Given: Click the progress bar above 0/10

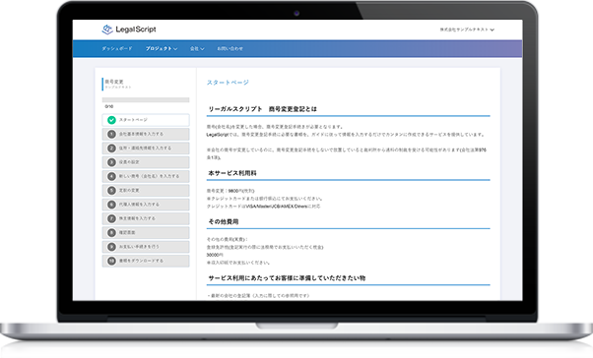Looking at the screenshot, I should click(x=146, y=100).
